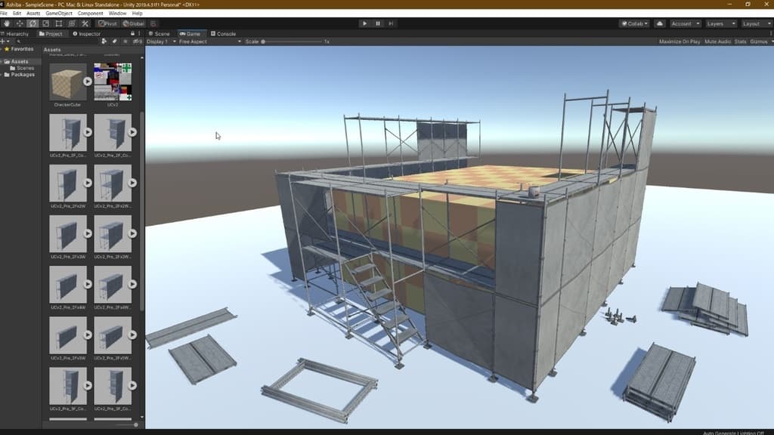Screen dimensions: 774x435
Task: Toggle Global/Local handle rotation
Action: (x=133, y=23)
